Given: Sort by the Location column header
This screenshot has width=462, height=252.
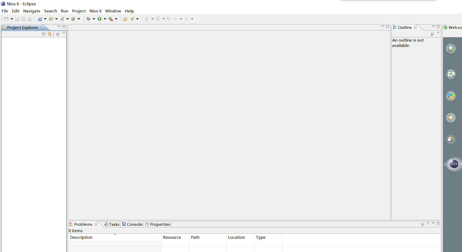Looking at the screenshot, I should coord(240,237).
